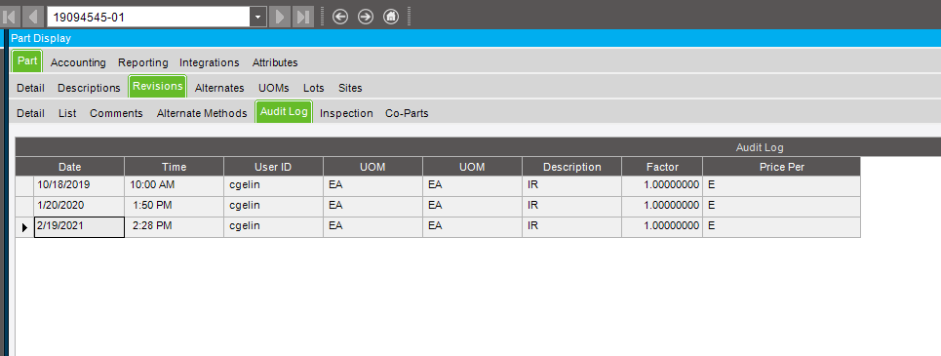The image size is (941, 356).
Task: Select the date cell 10/18/2019
Action: pos(79,186)
